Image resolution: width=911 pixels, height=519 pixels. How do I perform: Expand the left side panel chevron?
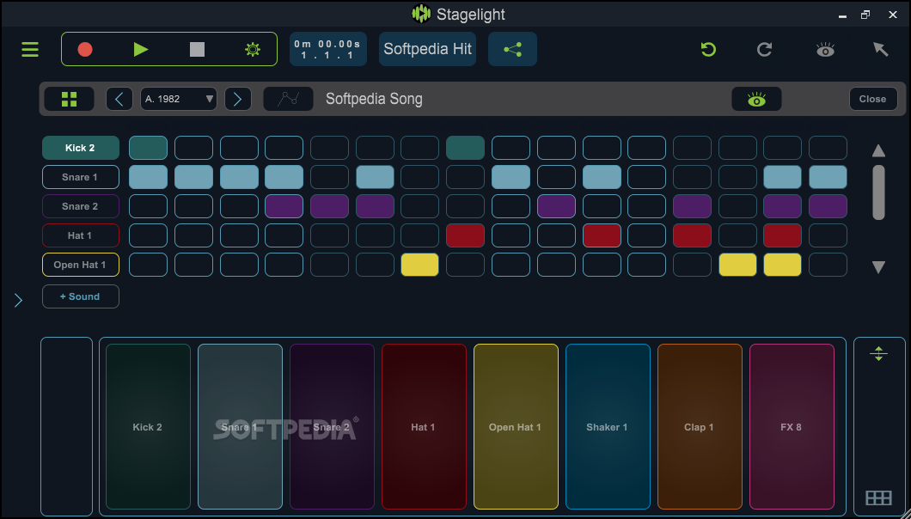pos(18,300)
